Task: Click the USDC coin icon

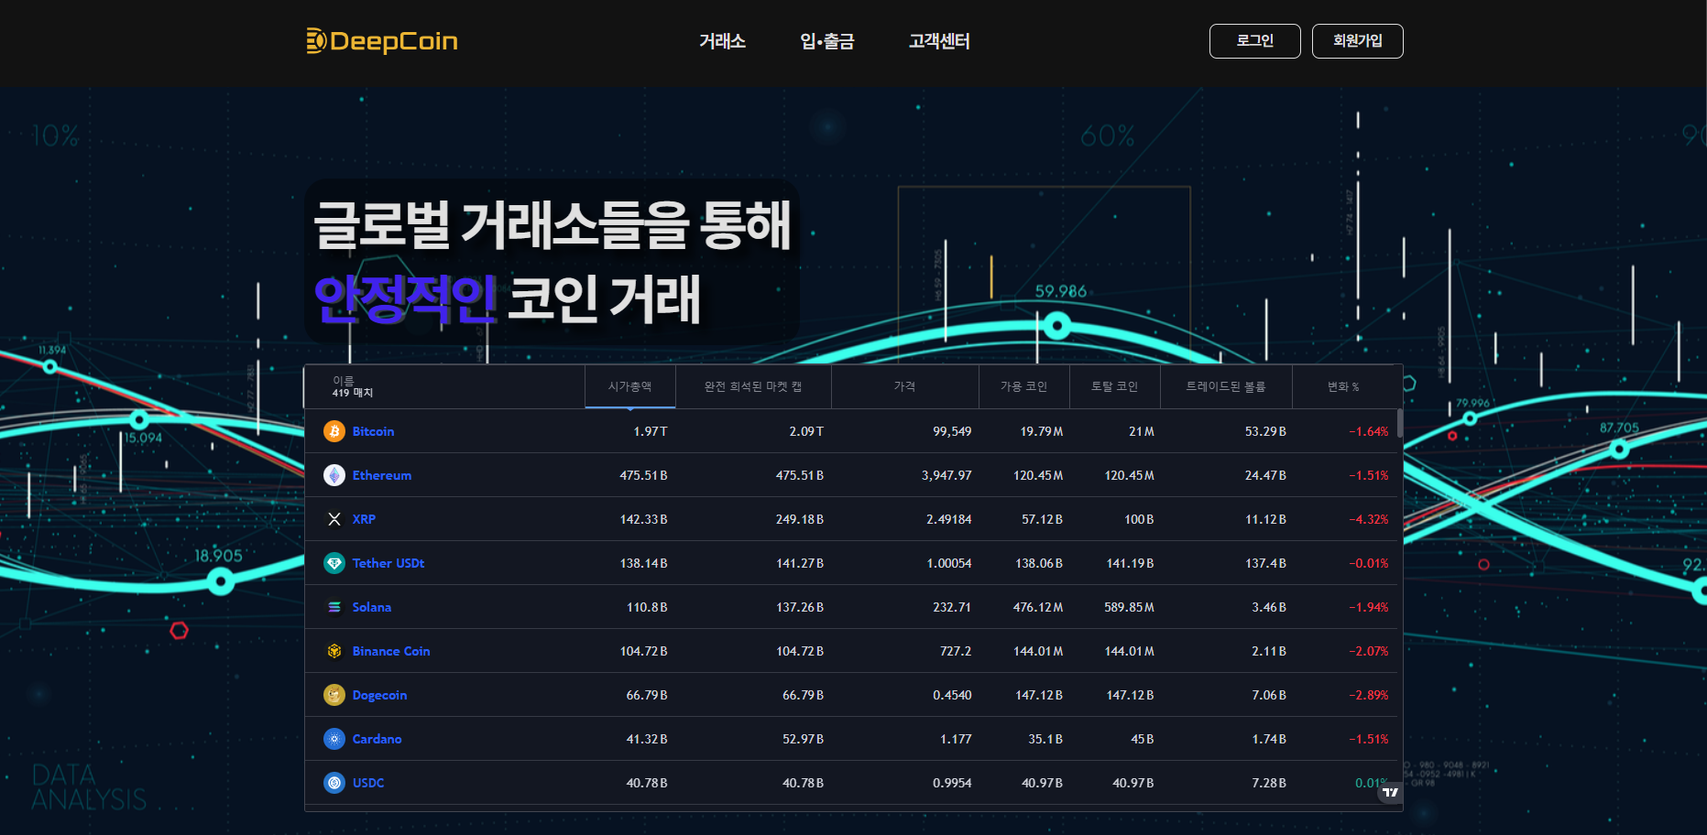Action: tap(334, 783)
